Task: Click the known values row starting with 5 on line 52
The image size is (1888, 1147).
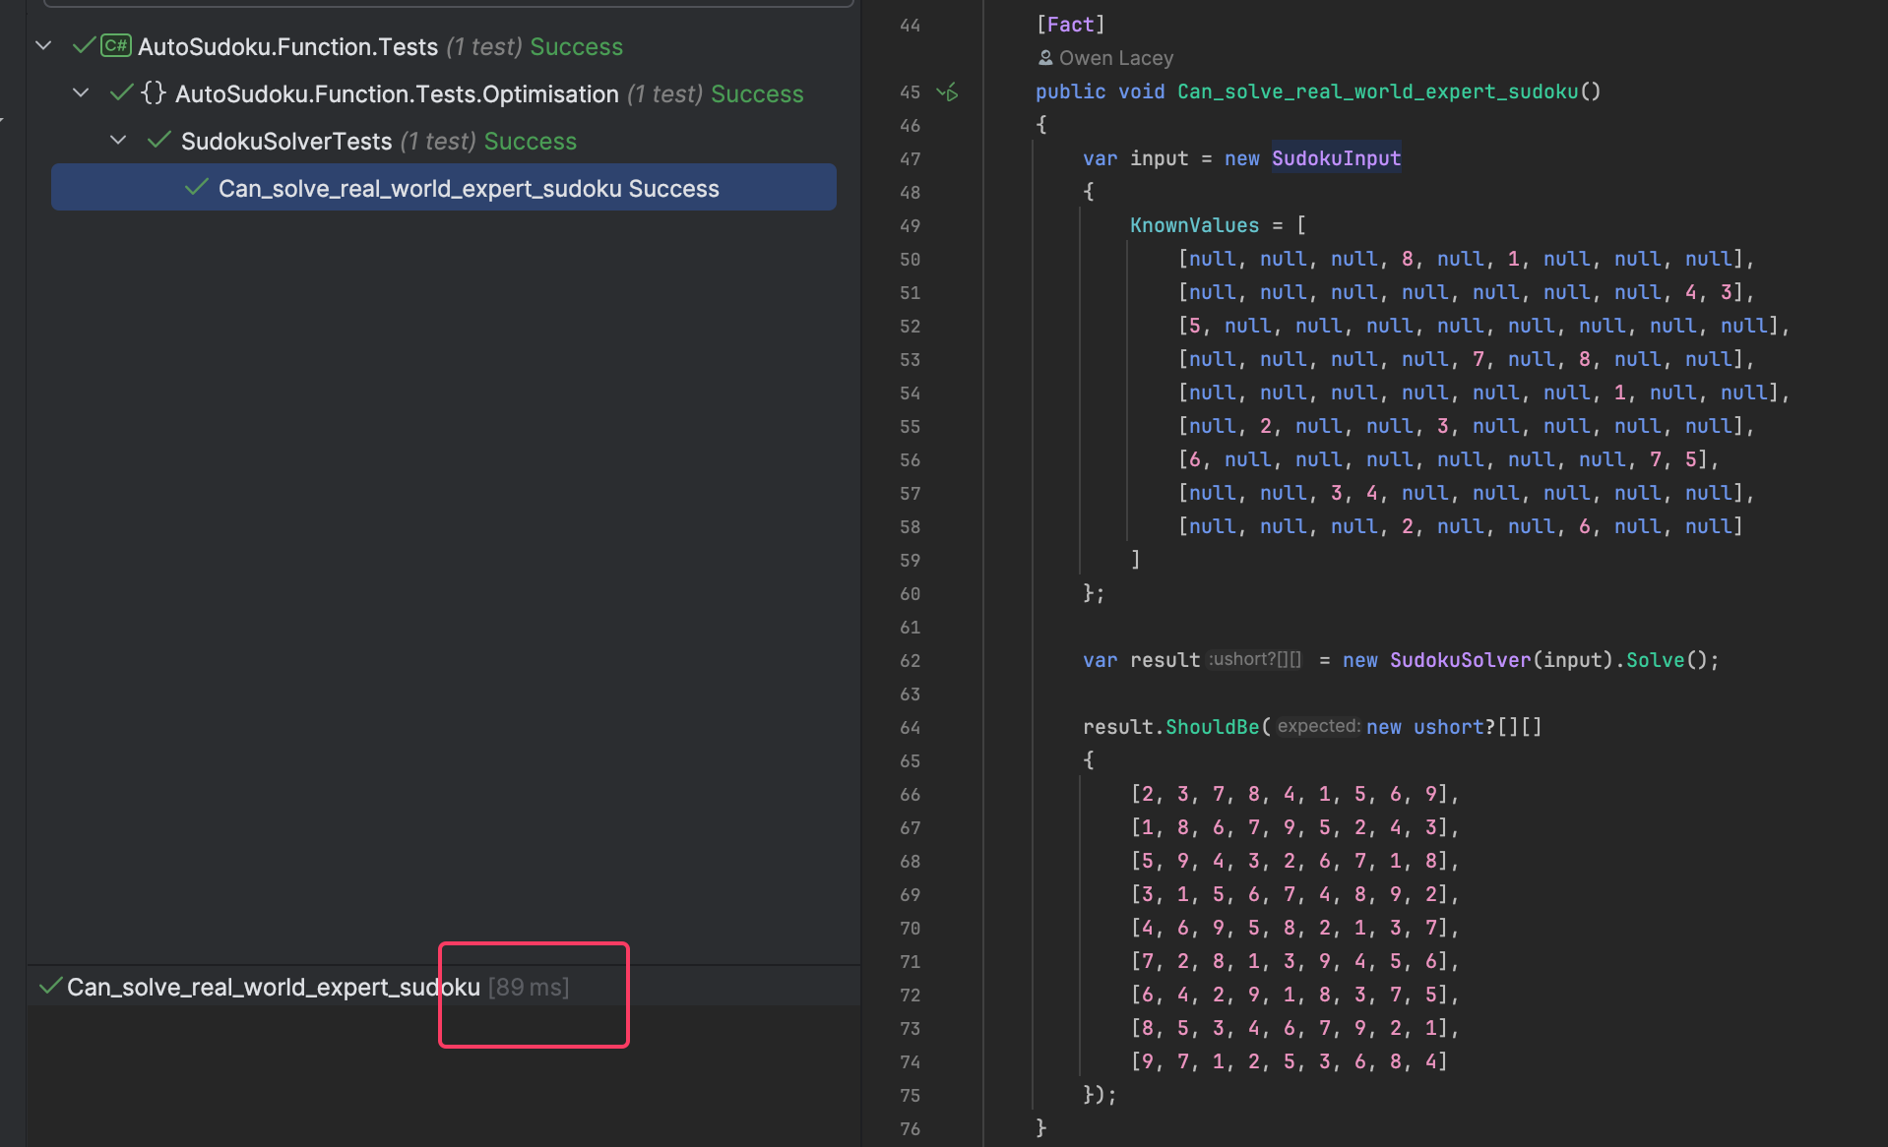Action: tap(1483, 326)
